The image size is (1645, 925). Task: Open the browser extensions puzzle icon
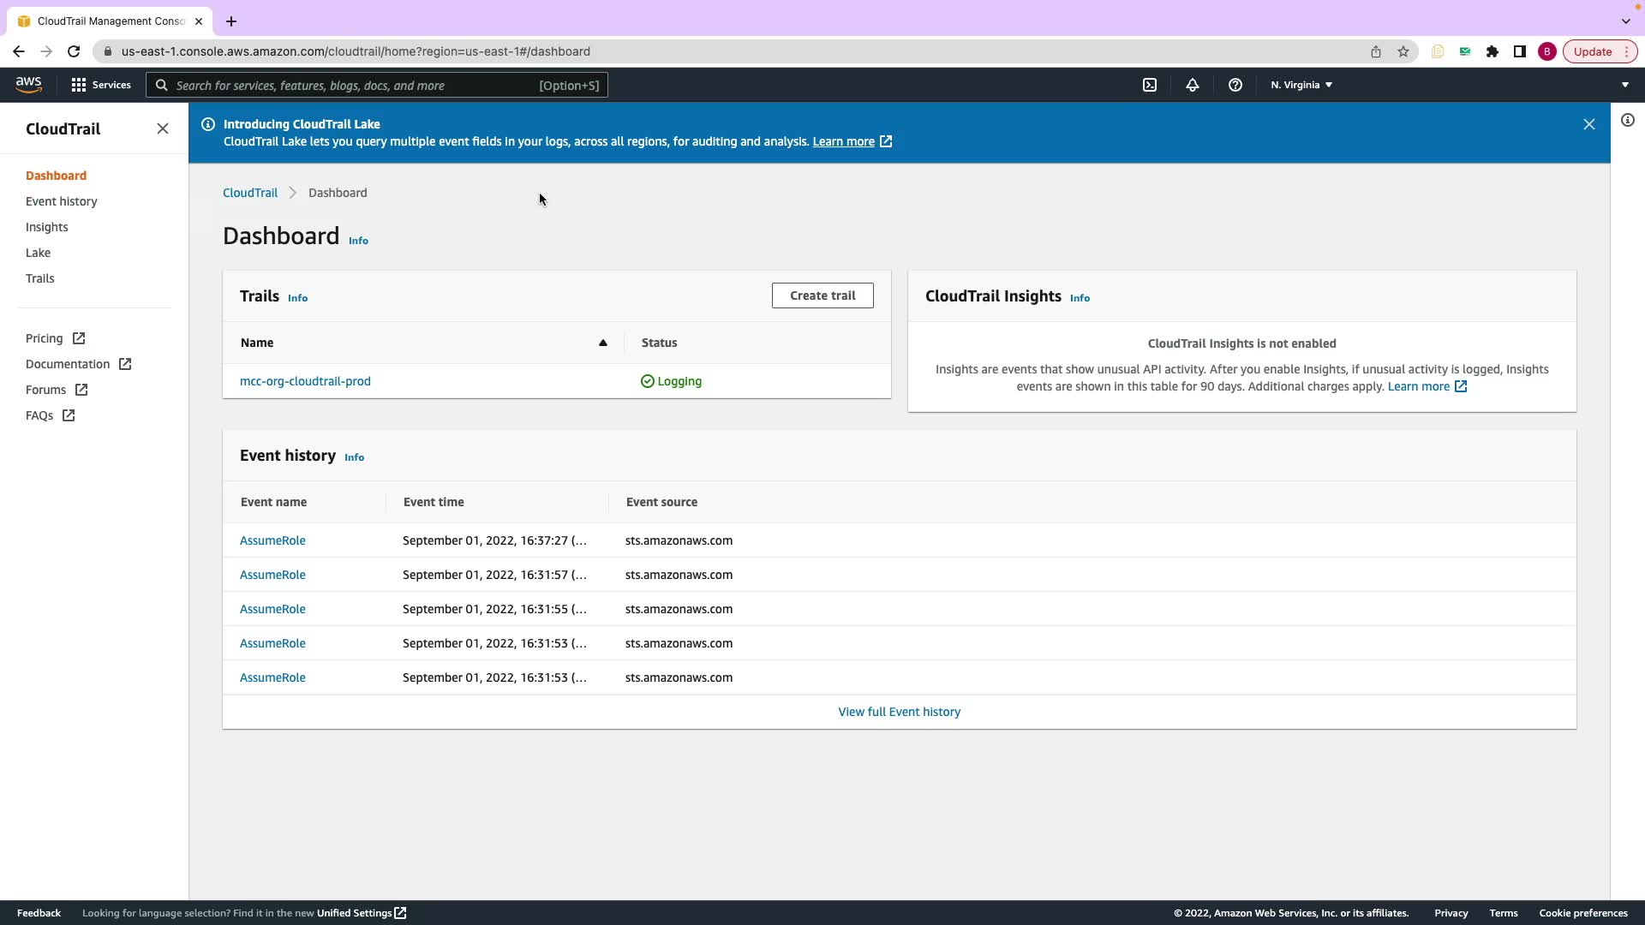1492,51
